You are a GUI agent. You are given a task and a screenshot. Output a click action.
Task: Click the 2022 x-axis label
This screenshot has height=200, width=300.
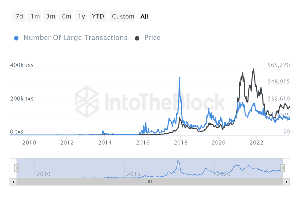point(256,143)
